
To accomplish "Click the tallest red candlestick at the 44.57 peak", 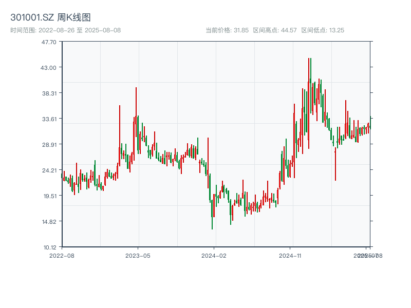I will pos(309,104).
